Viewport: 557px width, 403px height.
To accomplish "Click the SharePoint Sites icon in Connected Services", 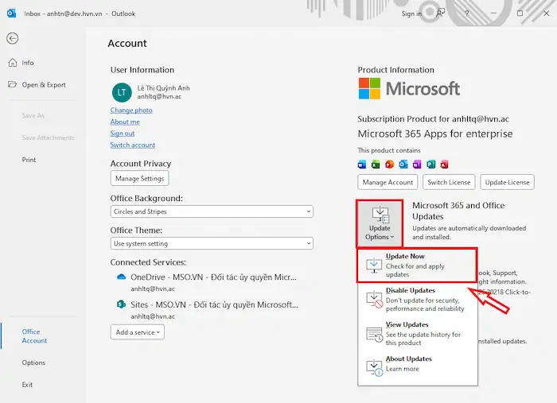I will coord(121,304).
